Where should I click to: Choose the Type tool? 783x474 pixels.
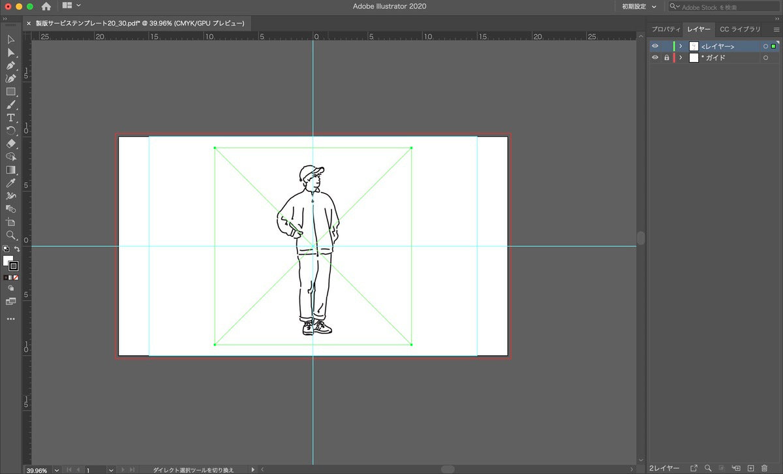(x=11, y=118)
